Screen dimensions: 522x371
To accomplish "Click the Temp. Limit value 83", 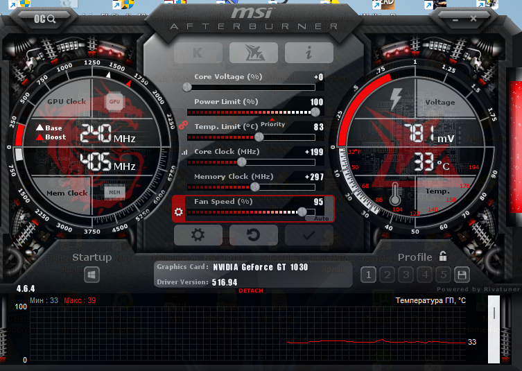I will coord(318,127).
